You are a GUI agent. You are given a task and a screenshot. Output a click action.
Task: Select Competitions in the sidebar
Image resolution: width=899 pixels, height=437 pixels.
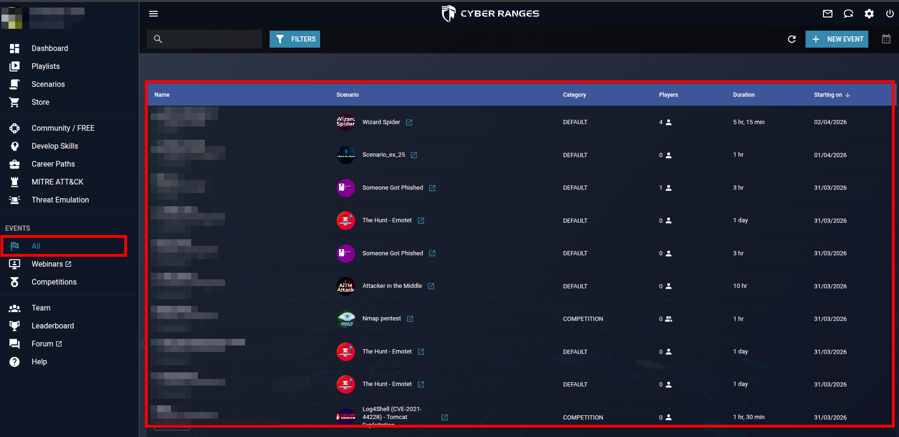pos(54,282)
